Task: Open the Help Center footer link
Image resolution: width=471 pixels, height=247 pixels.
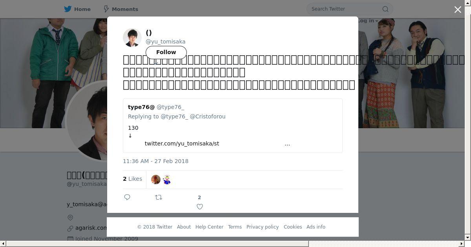Action: point(209,227)
